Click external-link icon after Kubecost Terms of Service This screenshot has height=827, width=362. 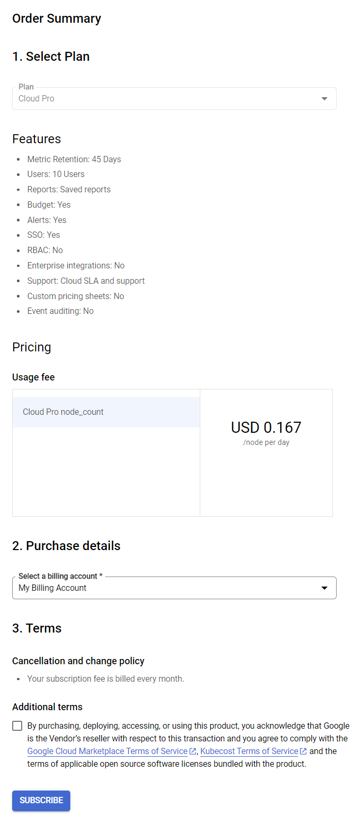(x=303, y=751)
